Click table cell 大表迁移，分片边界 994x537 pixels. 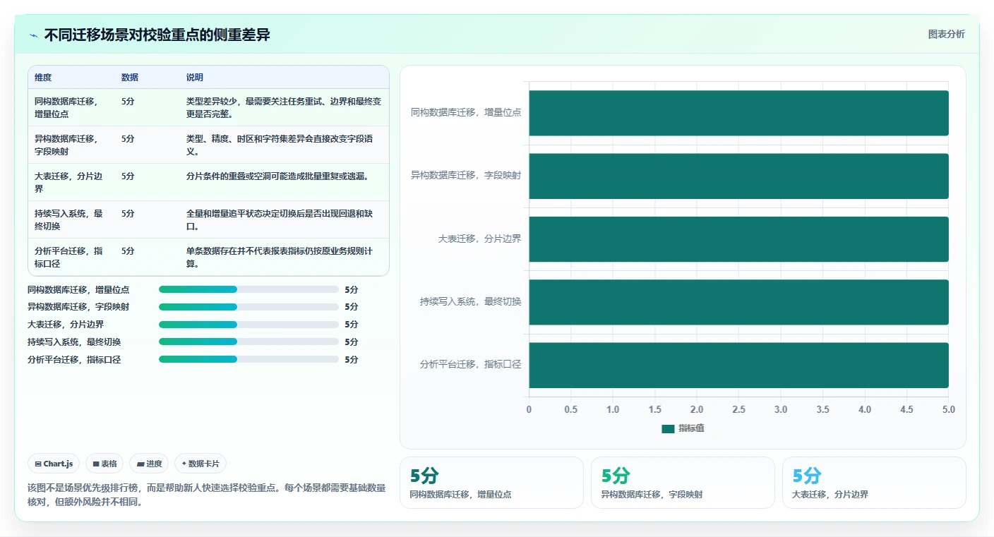pos(70,182)
